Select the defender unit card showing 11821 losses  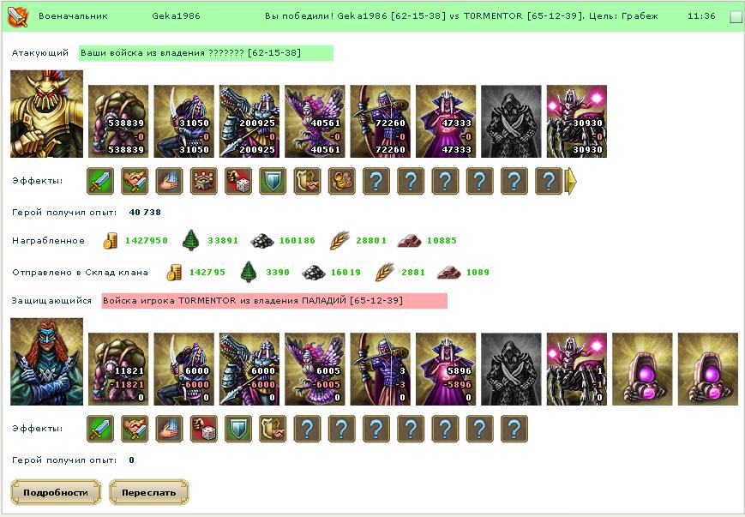pyautogui.click(x=118, y=369)
